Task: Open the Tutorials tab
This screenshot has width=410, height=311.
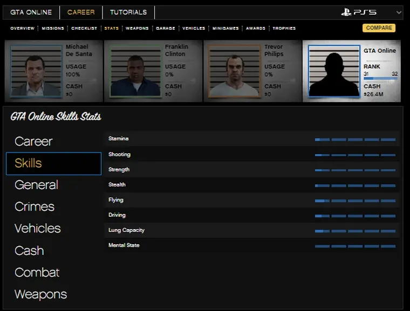Action: pos(128,12)
